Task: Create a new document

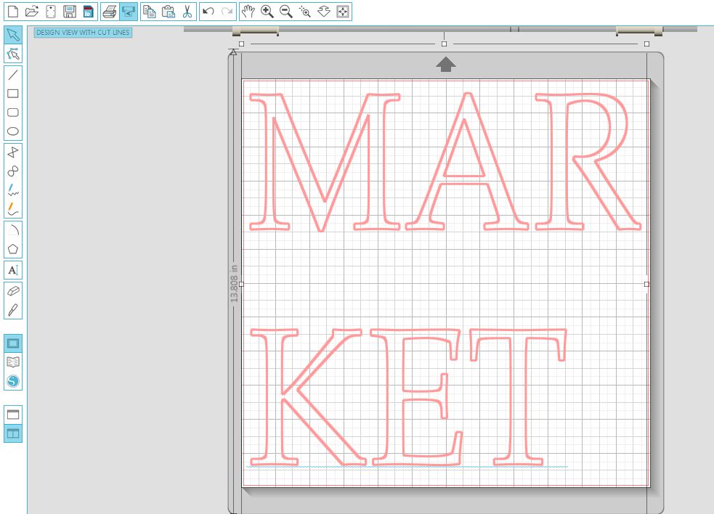Action: pyautogui.click(x=13, y=12)
